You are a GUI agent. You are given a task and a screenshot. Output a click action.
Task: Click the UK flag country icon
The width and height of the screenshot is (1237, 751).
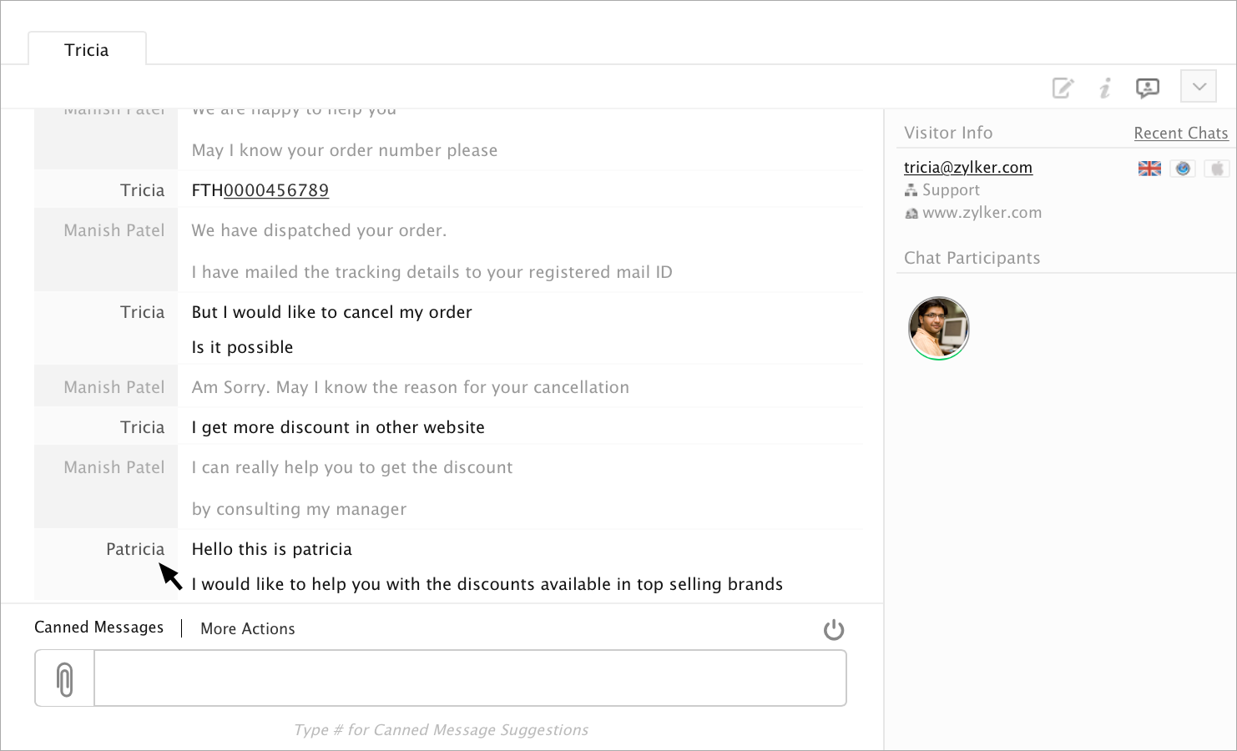[x=1149, y=169]
